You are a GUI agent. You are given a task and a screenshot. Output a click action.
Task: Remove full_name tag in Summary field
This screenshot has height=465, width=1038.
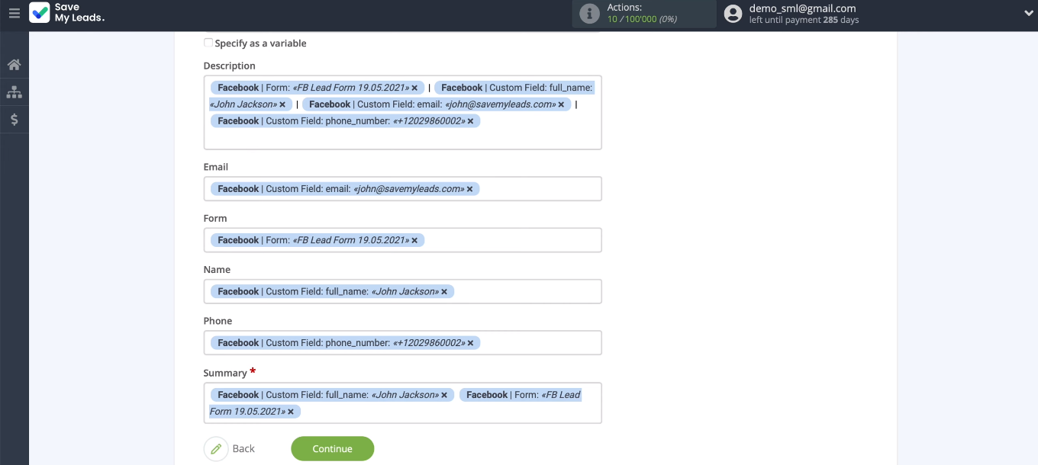coord(443,395)
